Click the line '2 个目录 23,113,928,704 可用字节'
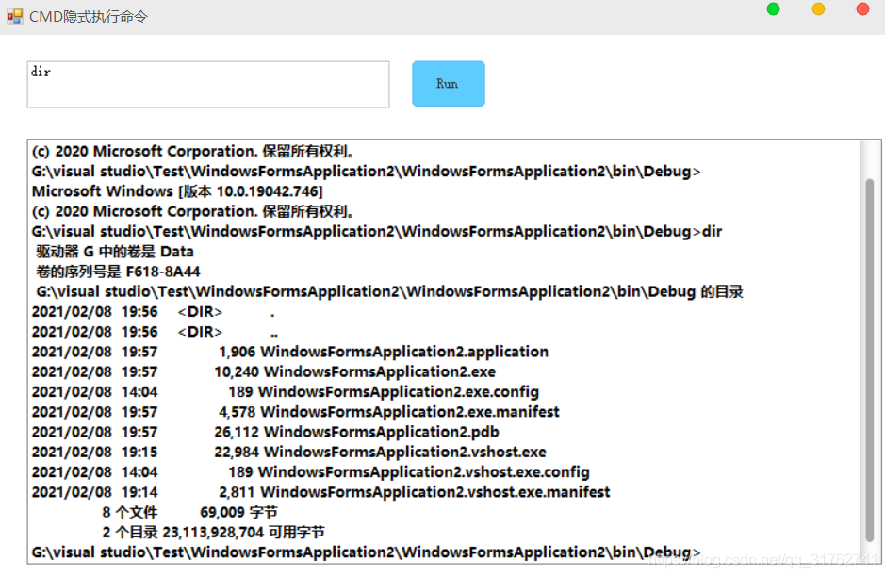 (213, 533)
